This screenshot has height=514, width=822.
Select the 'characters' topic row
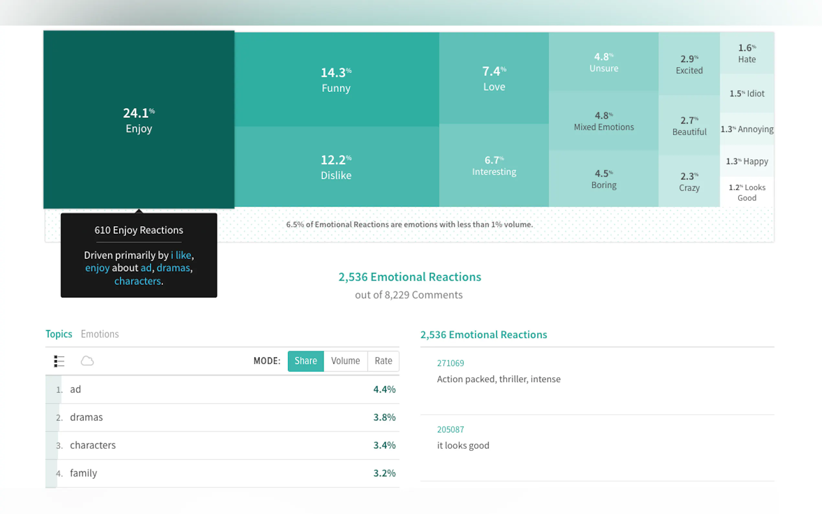pyautogui.click(x=222, y=445)
